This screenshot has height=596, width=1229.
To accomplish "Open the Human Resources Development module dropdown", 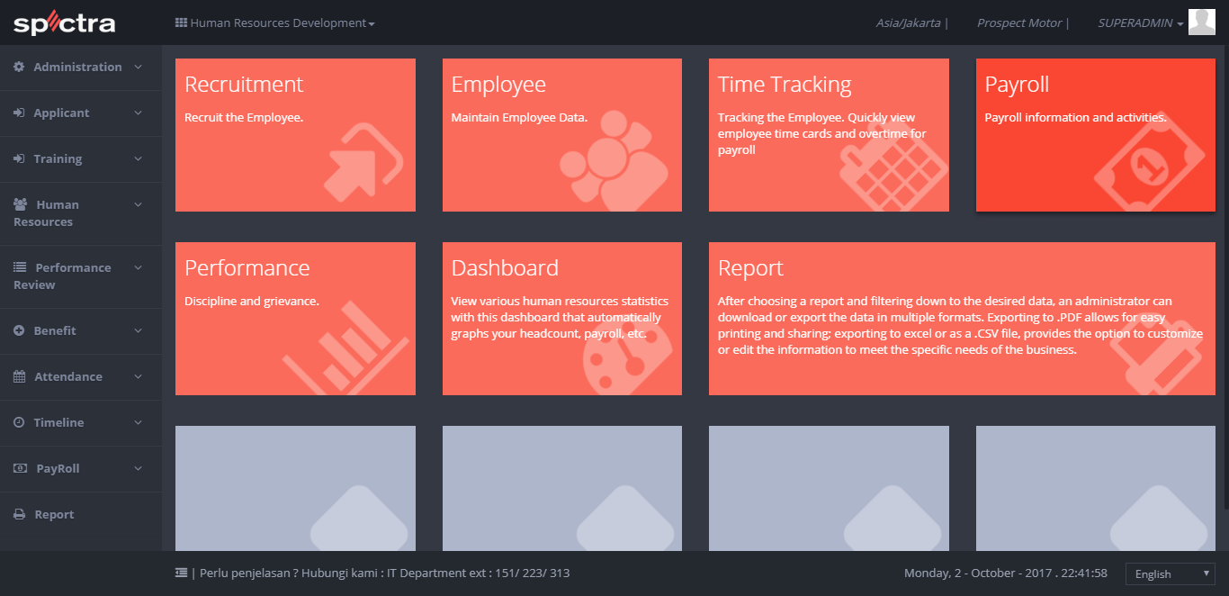I will point(274,23).
